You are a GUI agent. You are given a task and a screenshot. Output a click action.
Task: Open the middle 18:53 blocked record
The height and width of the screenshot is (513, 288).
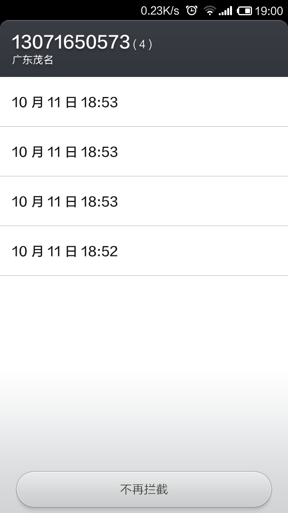(144, 152)
